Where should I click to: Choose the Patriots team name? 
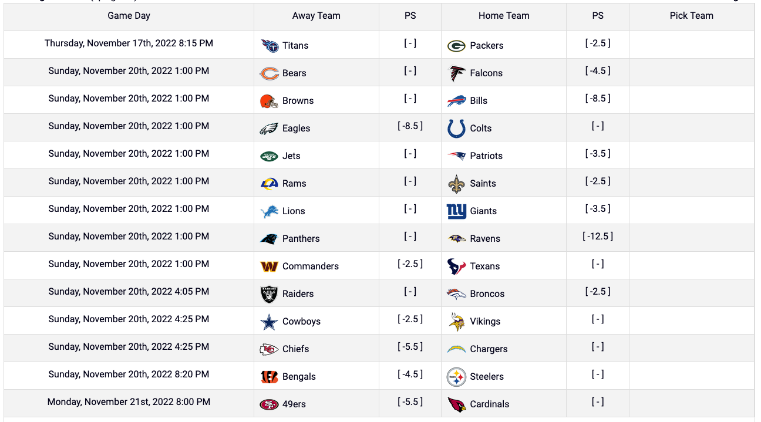point(486,156)
